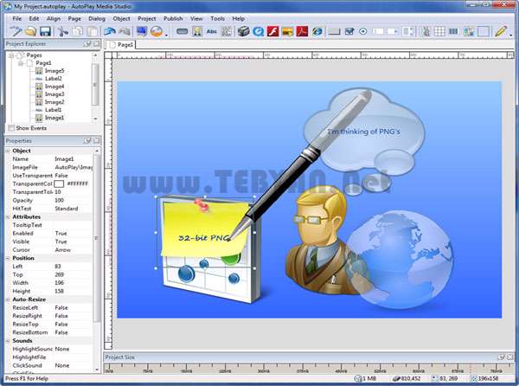Collapse the Sounds properties section
This screenshot has width=519, height=386.
(8, 341)
